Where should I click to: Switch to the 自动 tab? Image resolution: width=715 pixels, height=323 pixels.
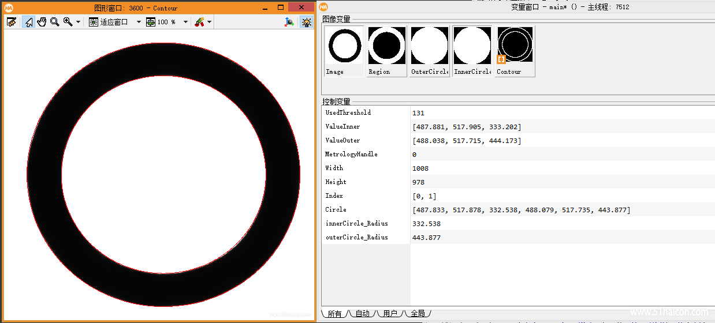point(362,314)
